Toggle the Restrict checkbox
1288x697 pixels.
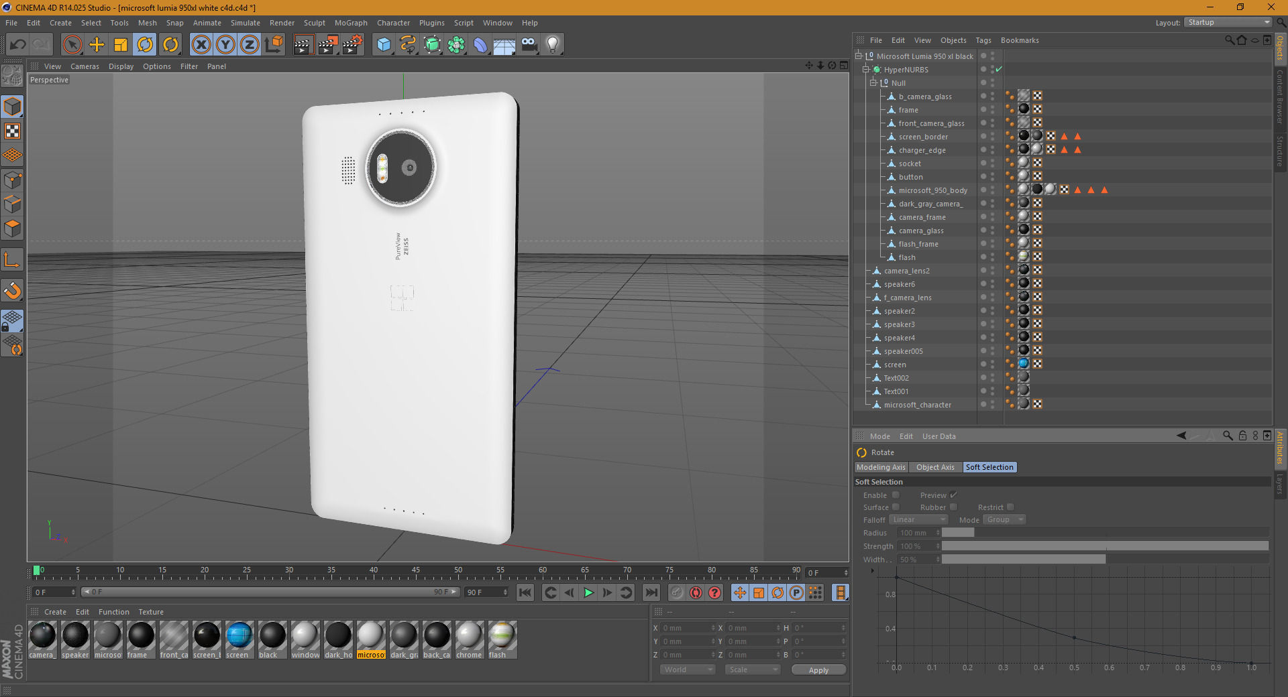[x=1011, y=507]
